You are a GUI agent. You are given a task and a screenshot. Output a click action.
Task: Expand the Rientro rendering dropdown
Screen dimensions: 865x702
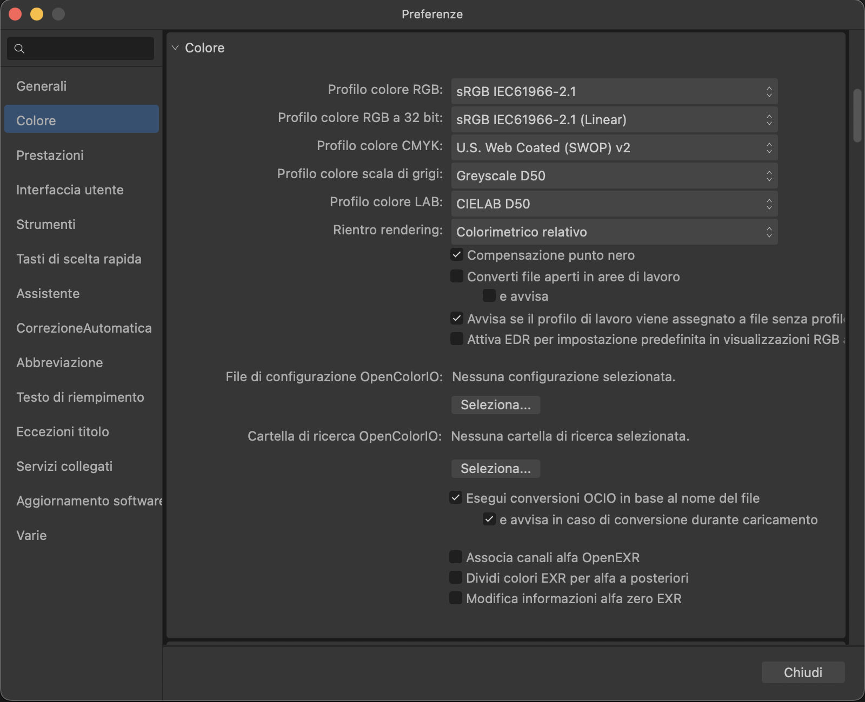coord(614,232)
